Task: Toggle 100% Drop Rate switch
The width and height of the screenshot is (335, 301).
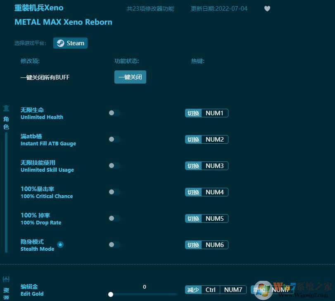Action: tap(114, 218)
